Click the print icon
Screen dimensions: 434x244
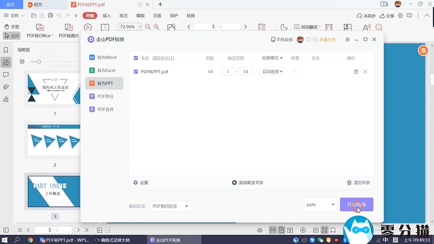coord(50,16)
